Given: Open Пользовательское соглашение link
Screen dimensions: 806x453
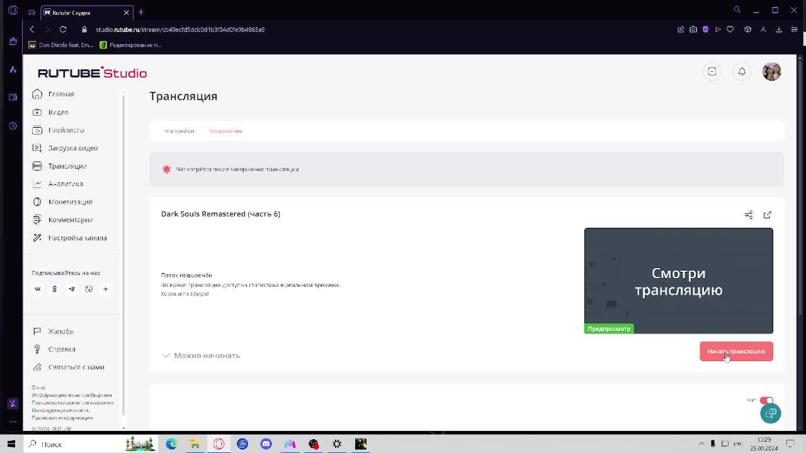Looking at the screenshot, I should click(73, 403).
